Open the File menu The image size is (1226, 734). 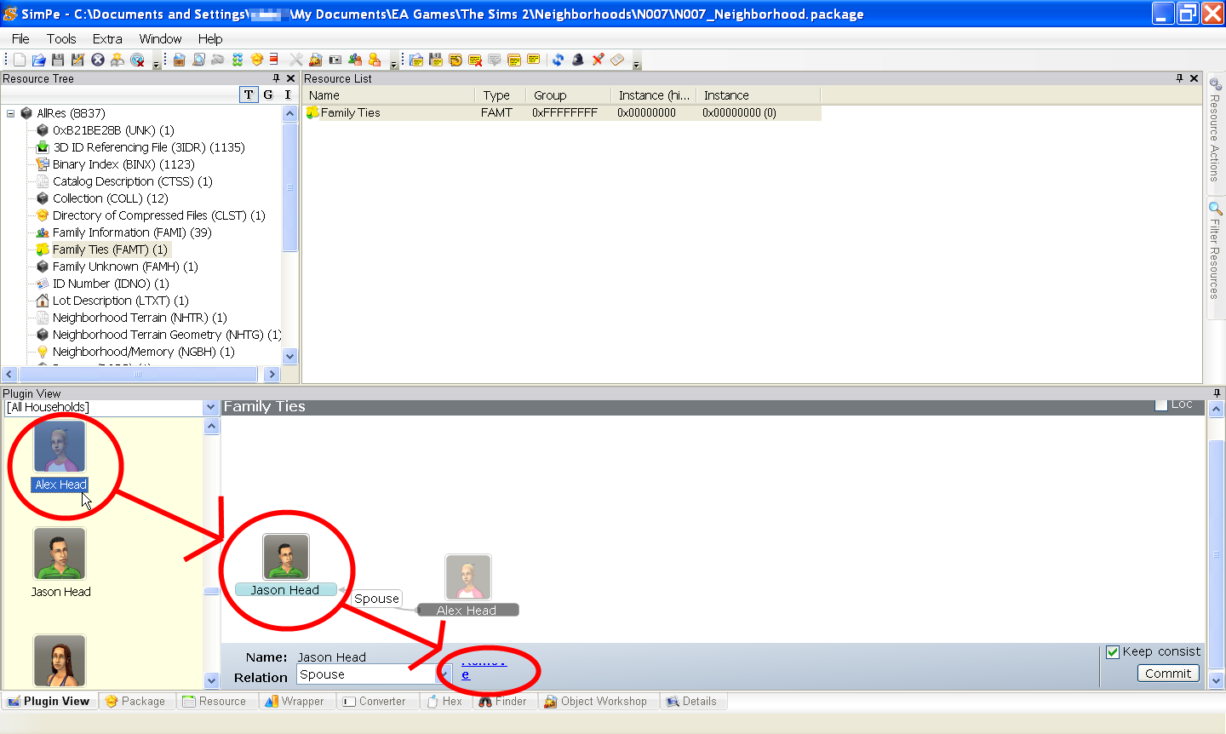pos(20,38)
